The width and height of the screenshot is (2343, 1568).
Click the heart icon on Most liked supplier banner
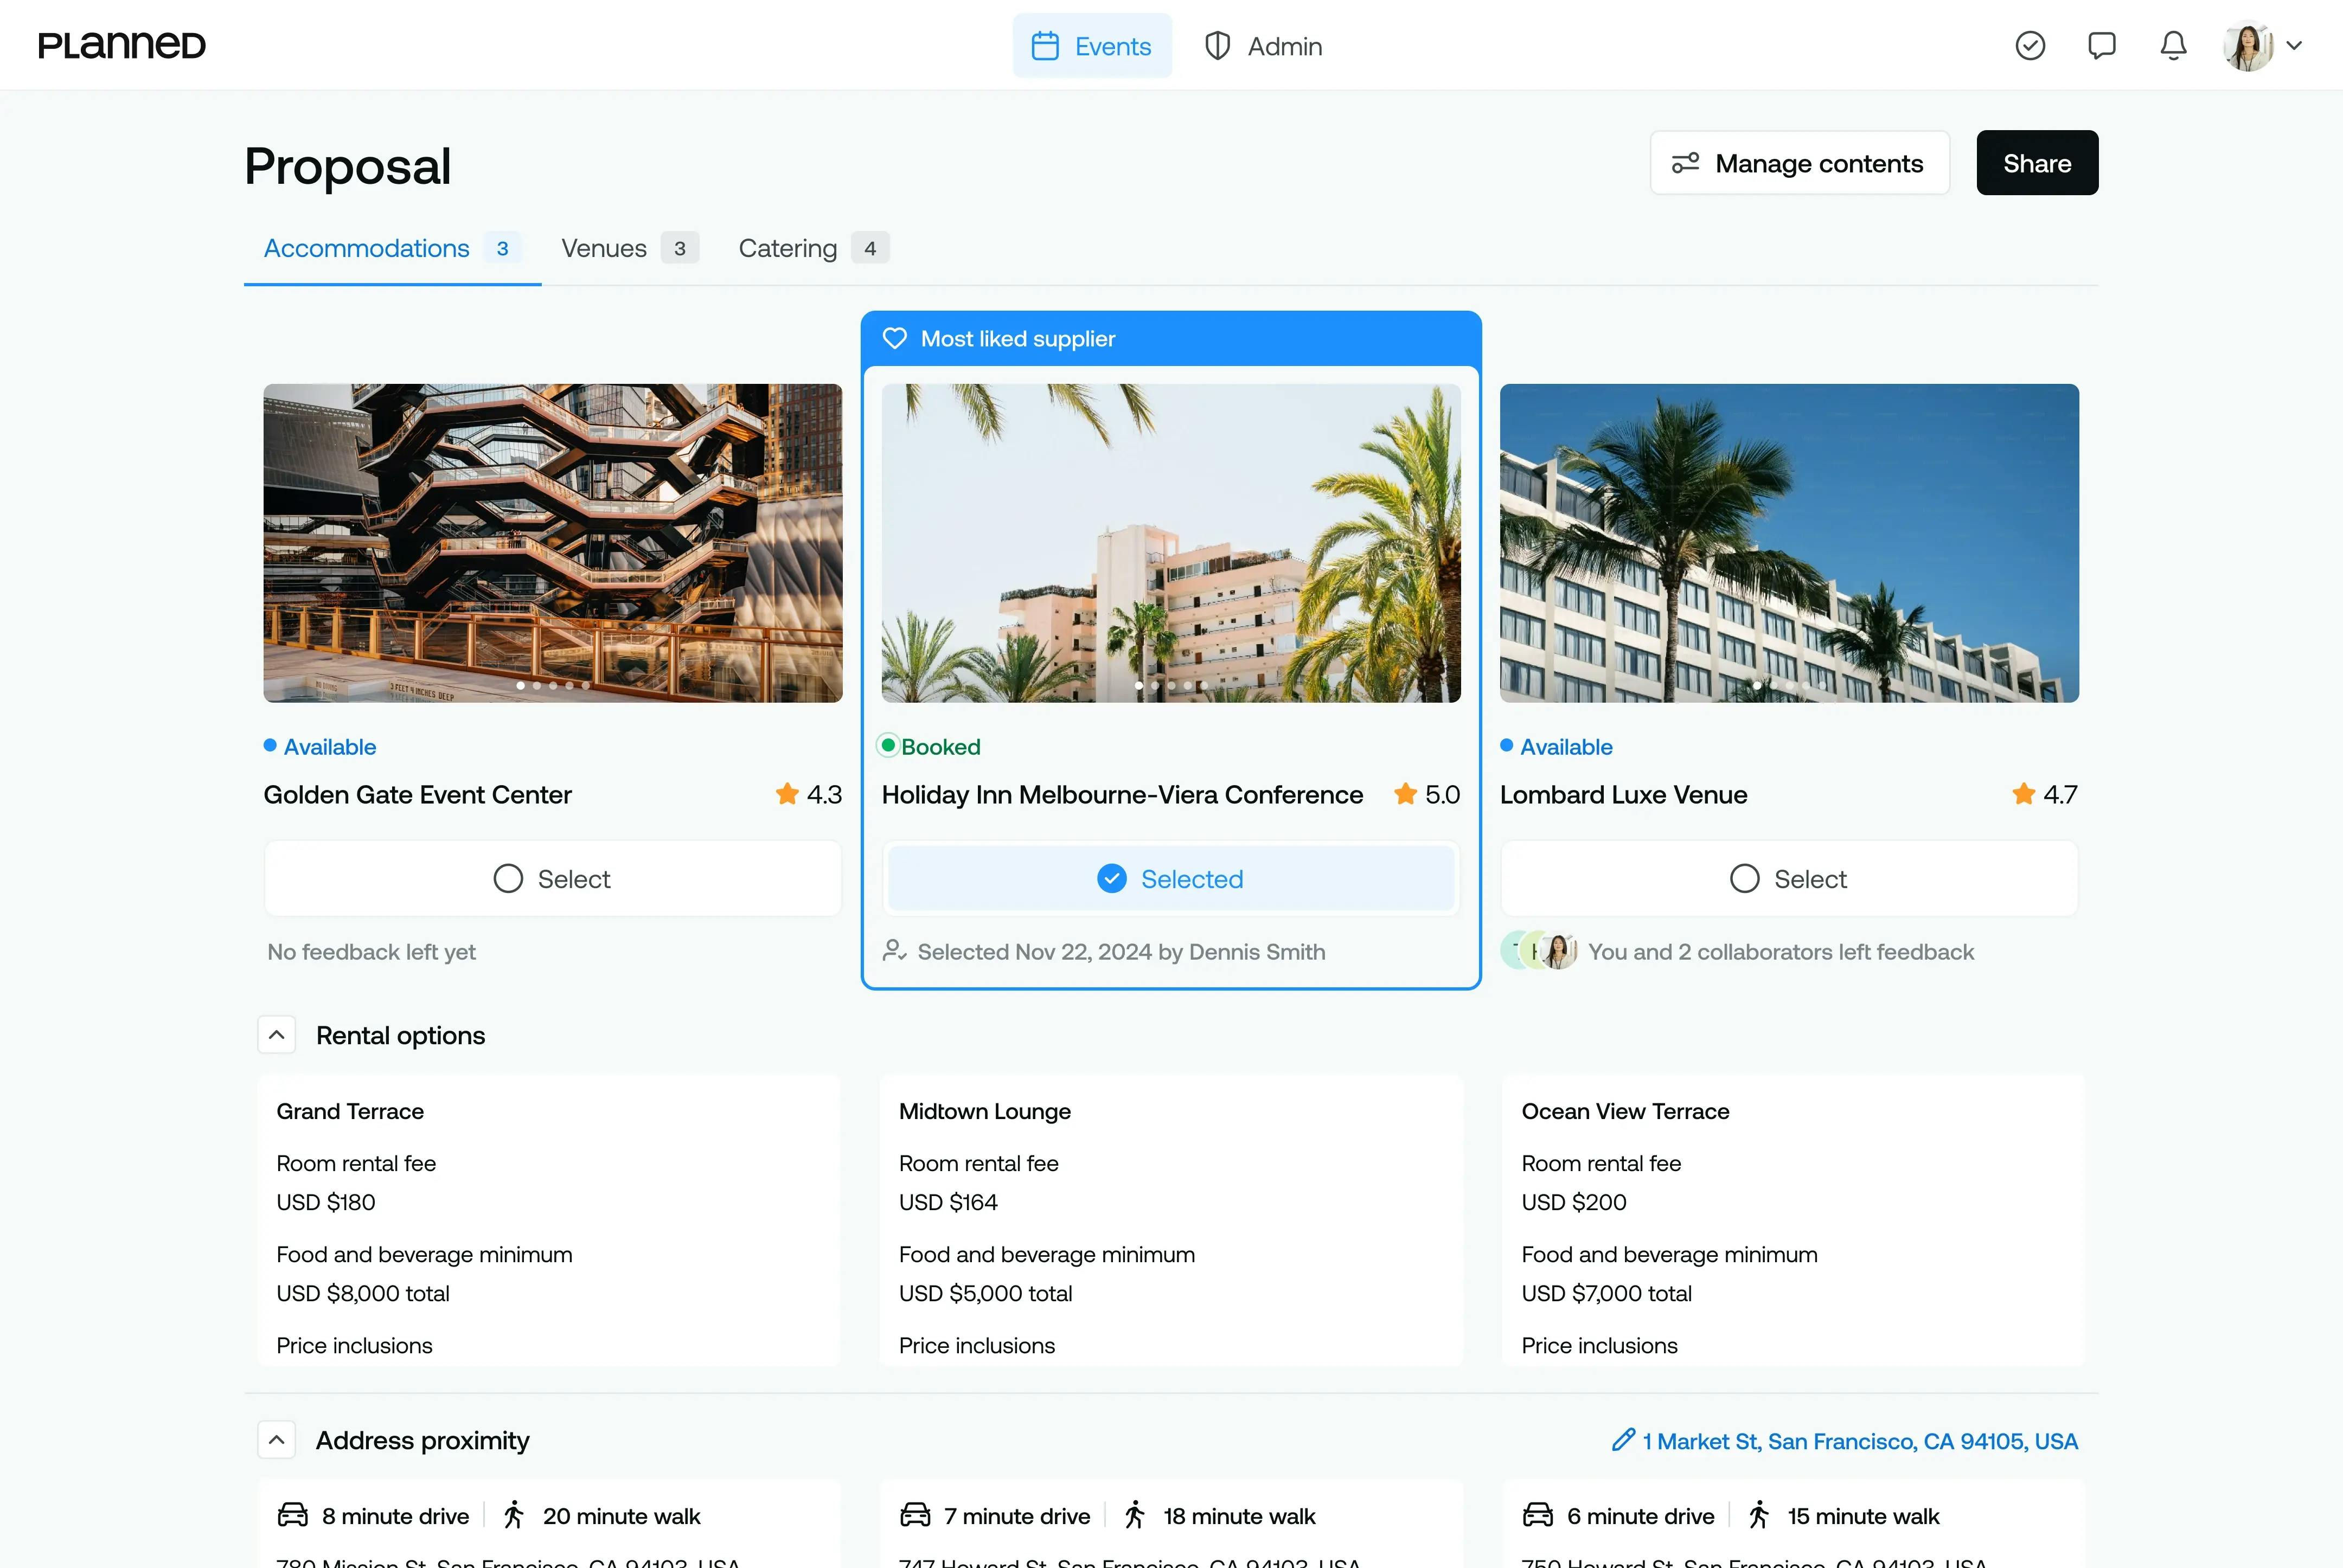[894, 338]
